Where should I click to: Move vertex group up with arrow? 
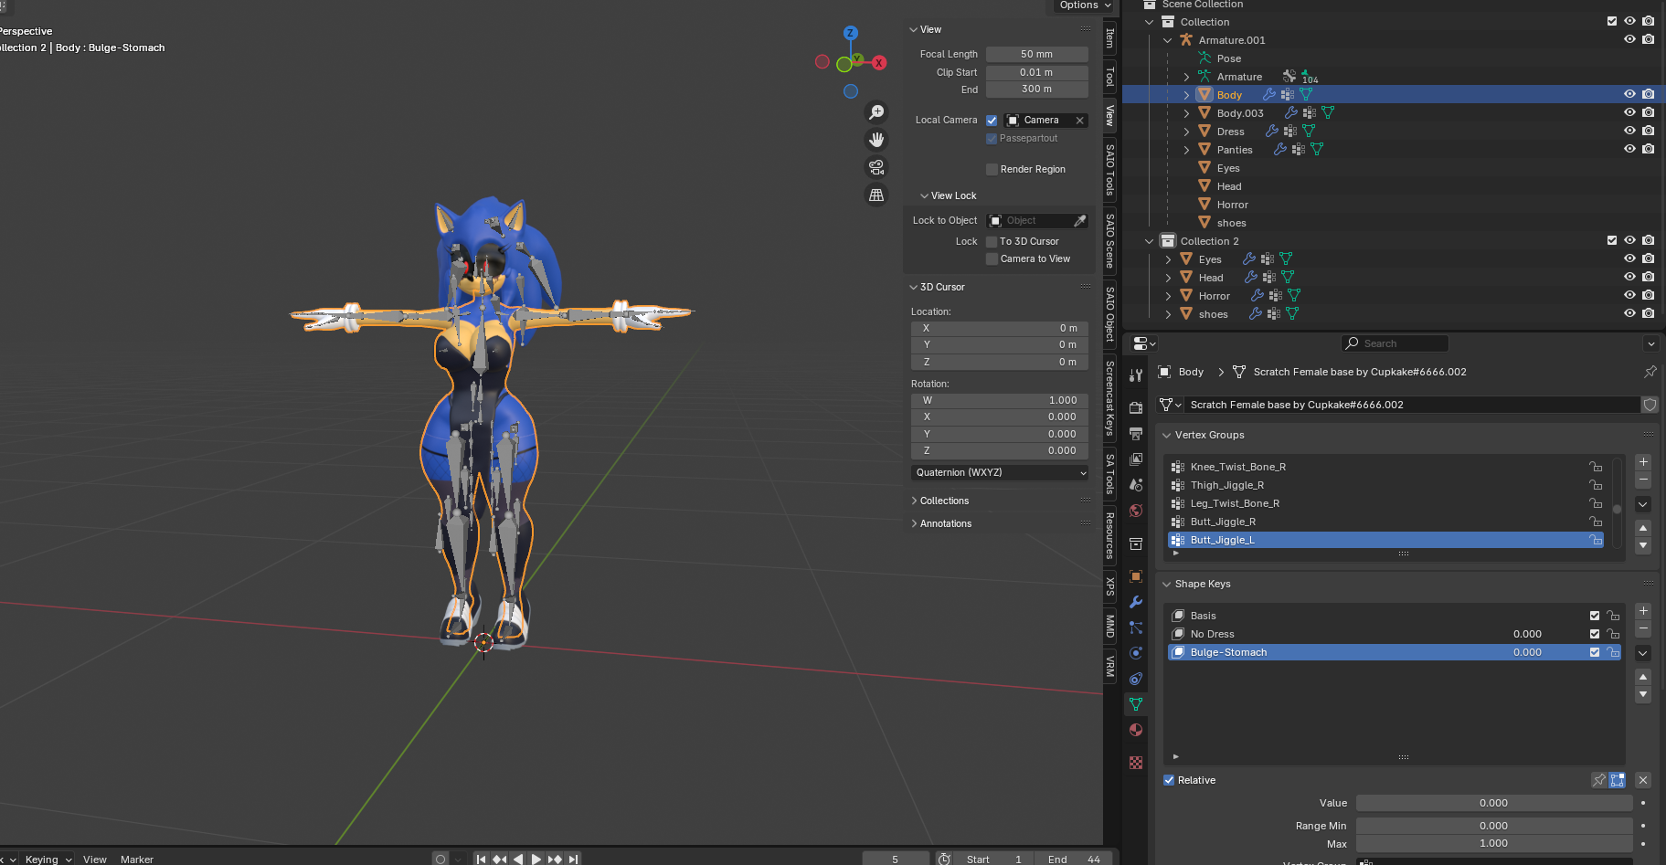(x=1643, y=528)
